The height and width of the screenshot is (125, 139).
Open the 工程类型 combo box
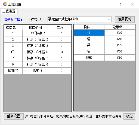click(x=80, y=19)
